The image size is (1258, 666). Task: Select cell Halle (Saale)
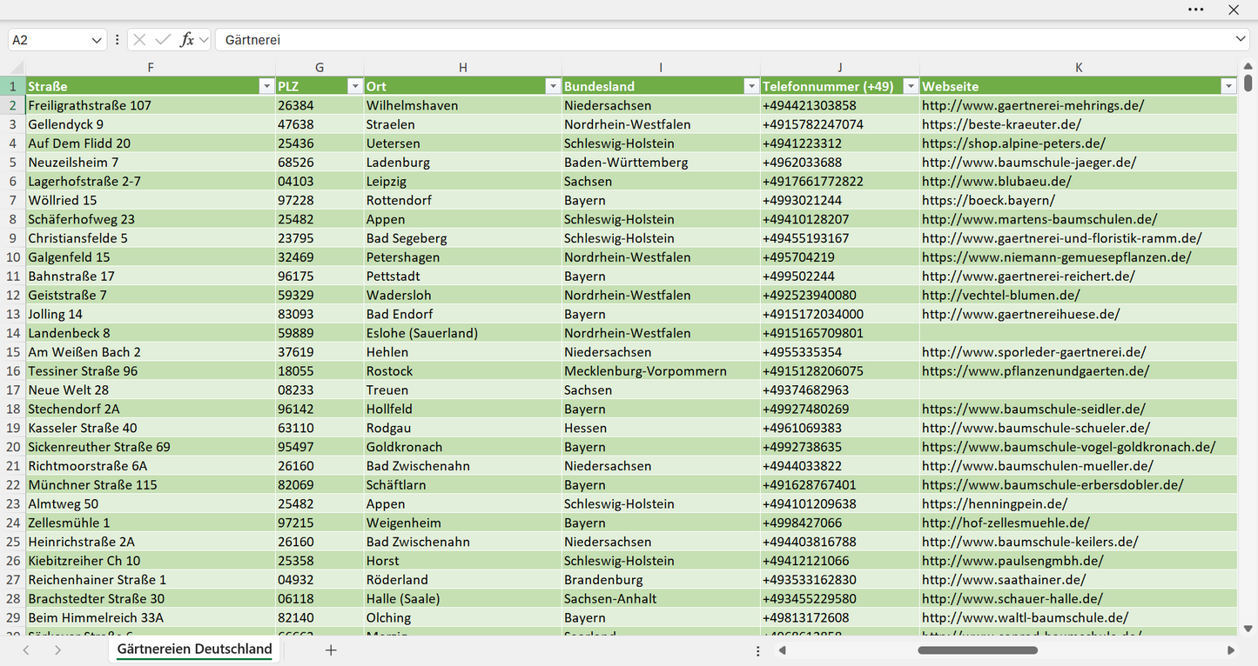tap(463, 599)
